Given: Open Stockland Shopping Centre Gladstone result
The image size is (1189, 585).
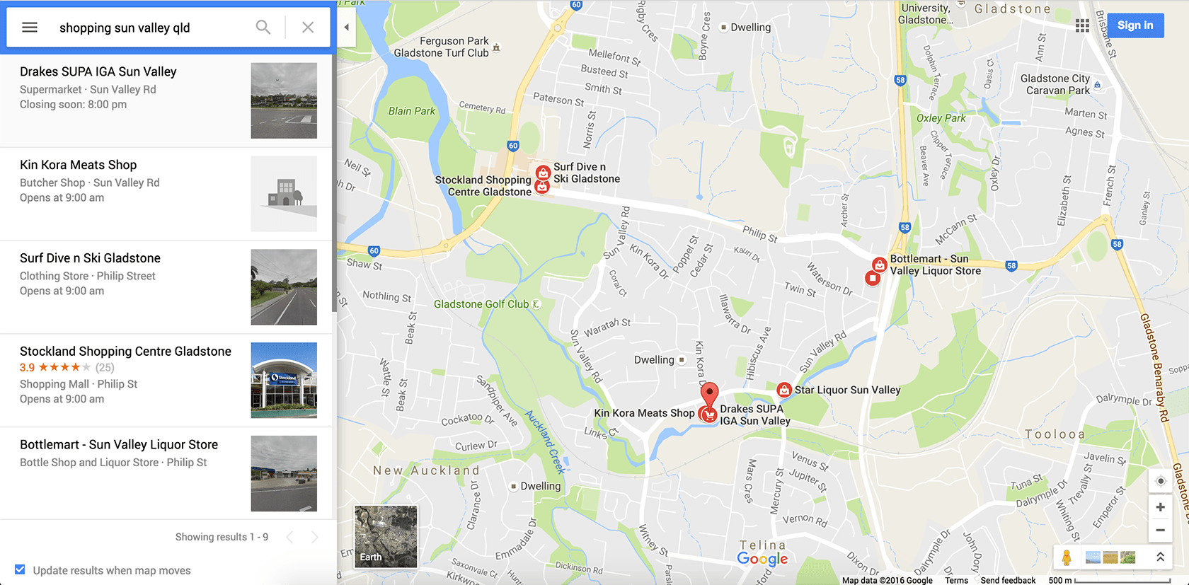Looking at the screenshot, I should pyautogui.click(x=166, y=381).
